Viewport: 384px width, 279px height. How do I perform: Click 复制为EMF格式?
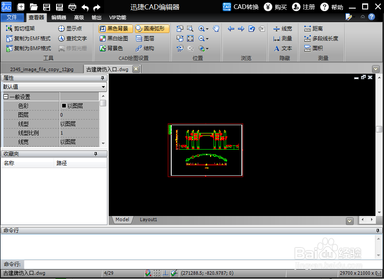tap(28, 38)
